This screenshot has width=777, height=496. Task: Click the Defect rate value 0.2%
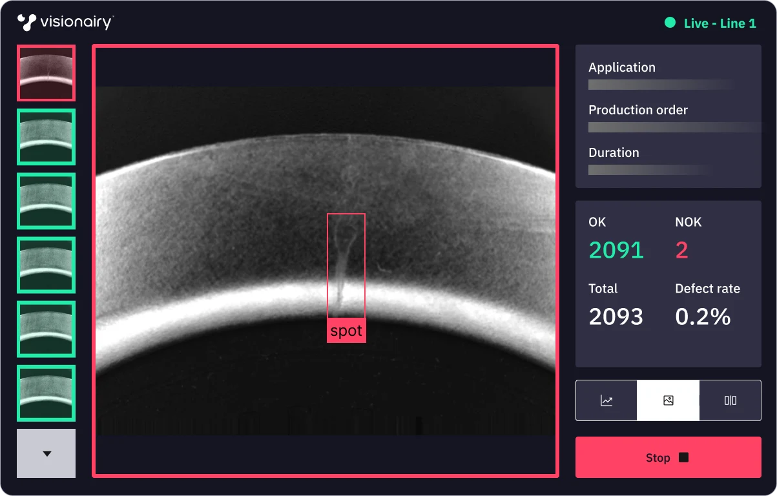[703, 316]
